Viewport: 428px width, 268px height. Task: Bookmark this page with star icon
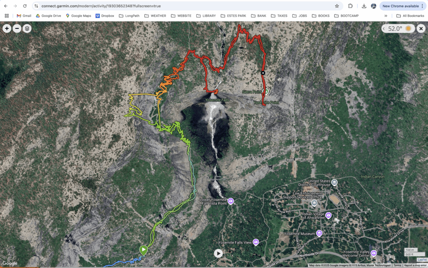(x=336, y=6)
